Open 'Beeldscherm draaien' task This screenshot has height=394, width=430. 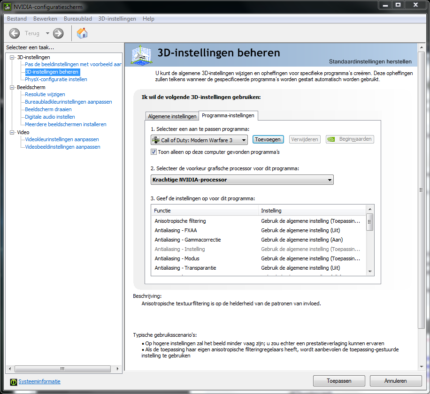pyautogui.click(x=48, y=109)
